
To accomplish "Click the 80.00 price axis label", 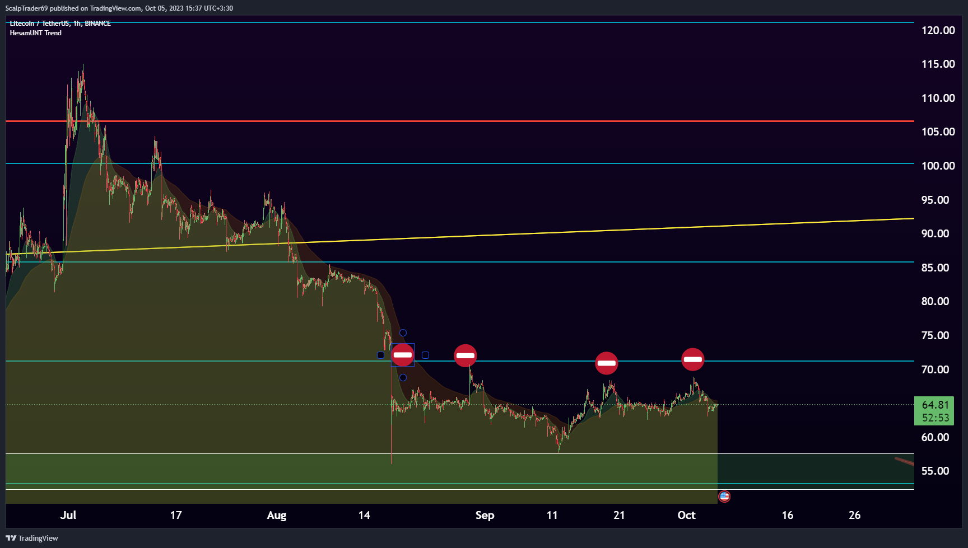I will tap(936, 301).
